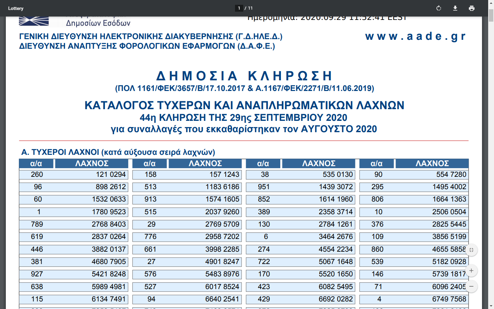Click the www.aade.gr website text
Screen dimensions: 494x309
tap(415, 36)
